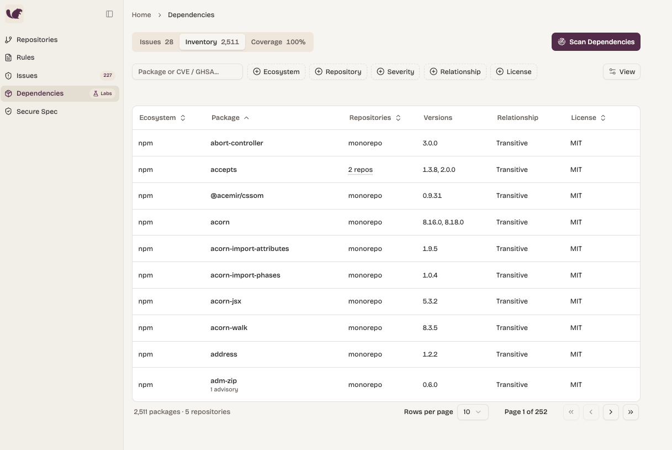The width and height of the screenshot is (672, 450).
Task: Click the Rules document icon
Action: click(8, 57)
